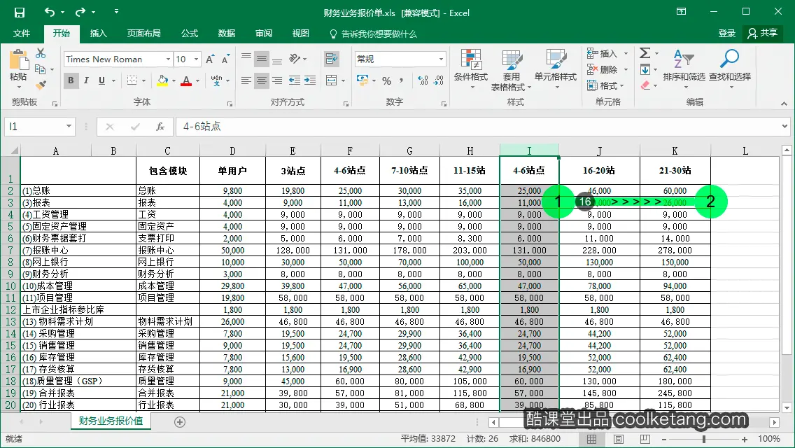Increase decimal places
Viewport: 795px width, 448px height.
tap(423, 80)
